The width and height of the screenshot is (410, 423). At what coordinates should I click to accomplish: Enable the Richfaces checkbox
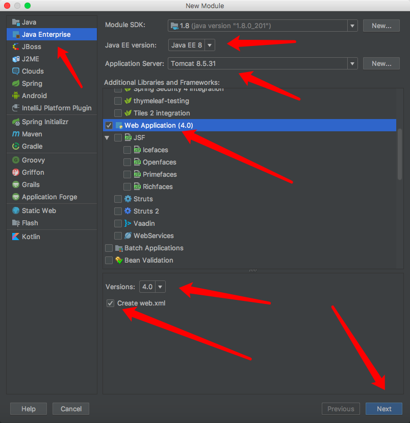(127, 186)
